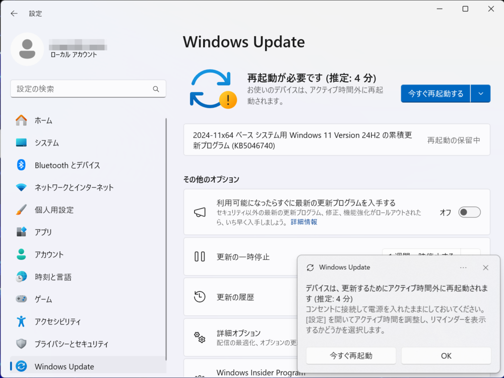This screenshot has height=378, width=504.
Task: Maximize the settings window
Action: [x=465, y=9]
